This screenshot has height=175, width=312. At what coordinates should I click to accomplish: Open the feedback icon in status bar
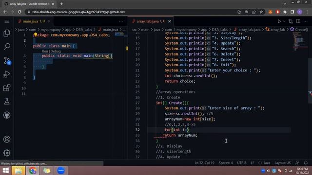[x=297, y=163]
